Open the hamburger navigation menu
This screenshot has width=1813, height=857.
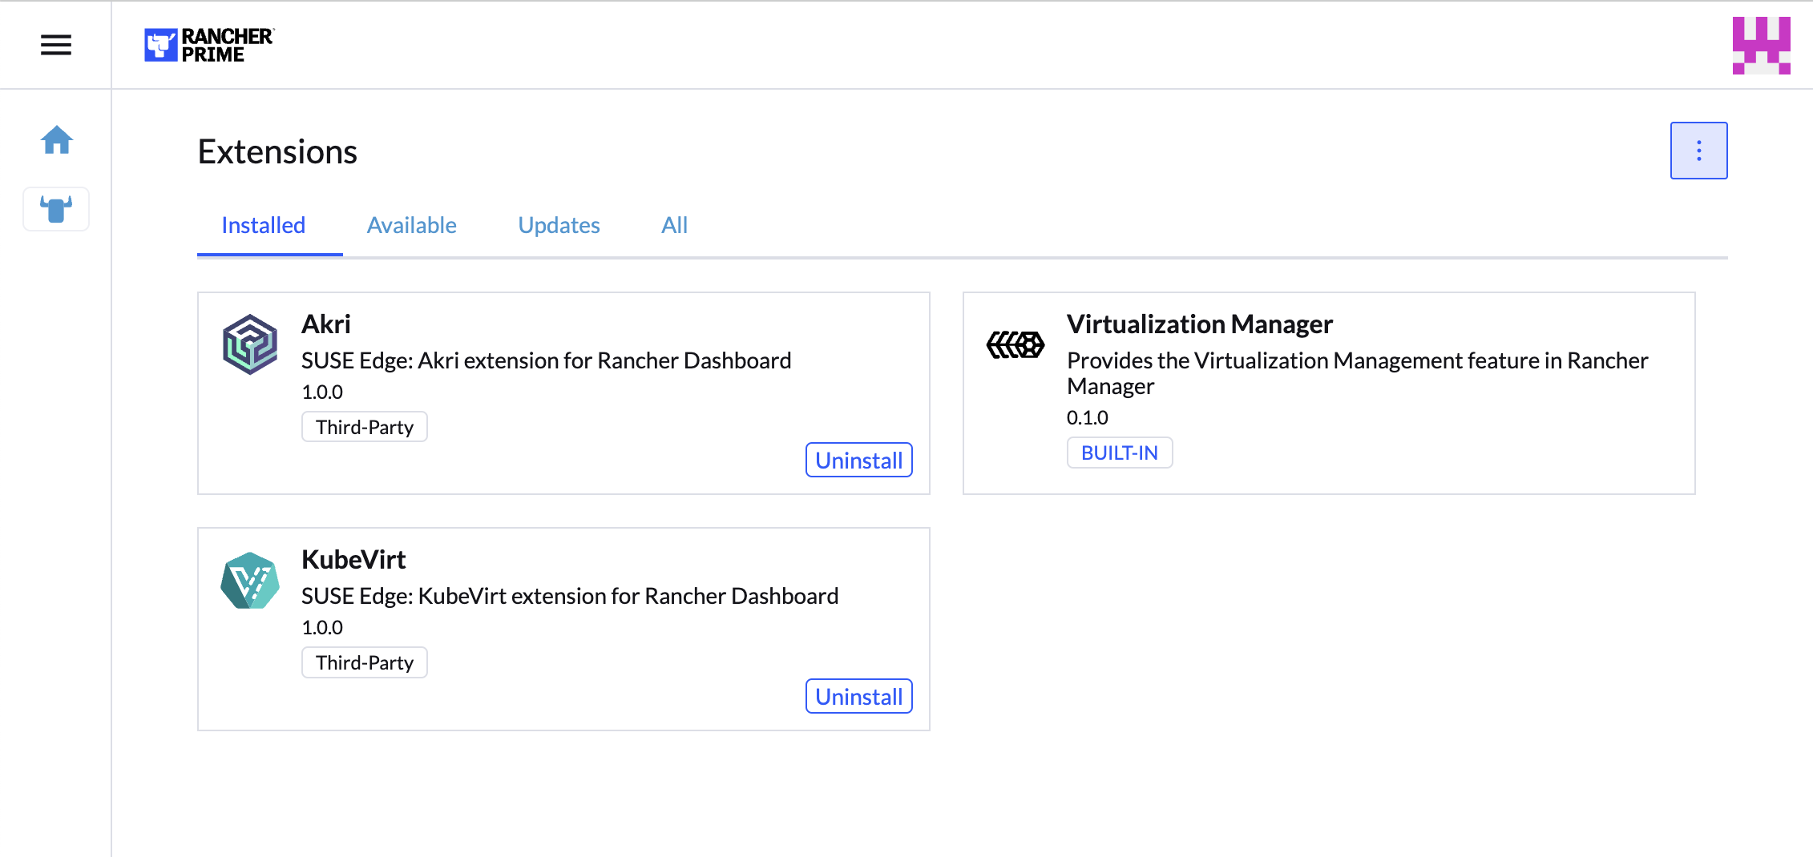[56, 45]
